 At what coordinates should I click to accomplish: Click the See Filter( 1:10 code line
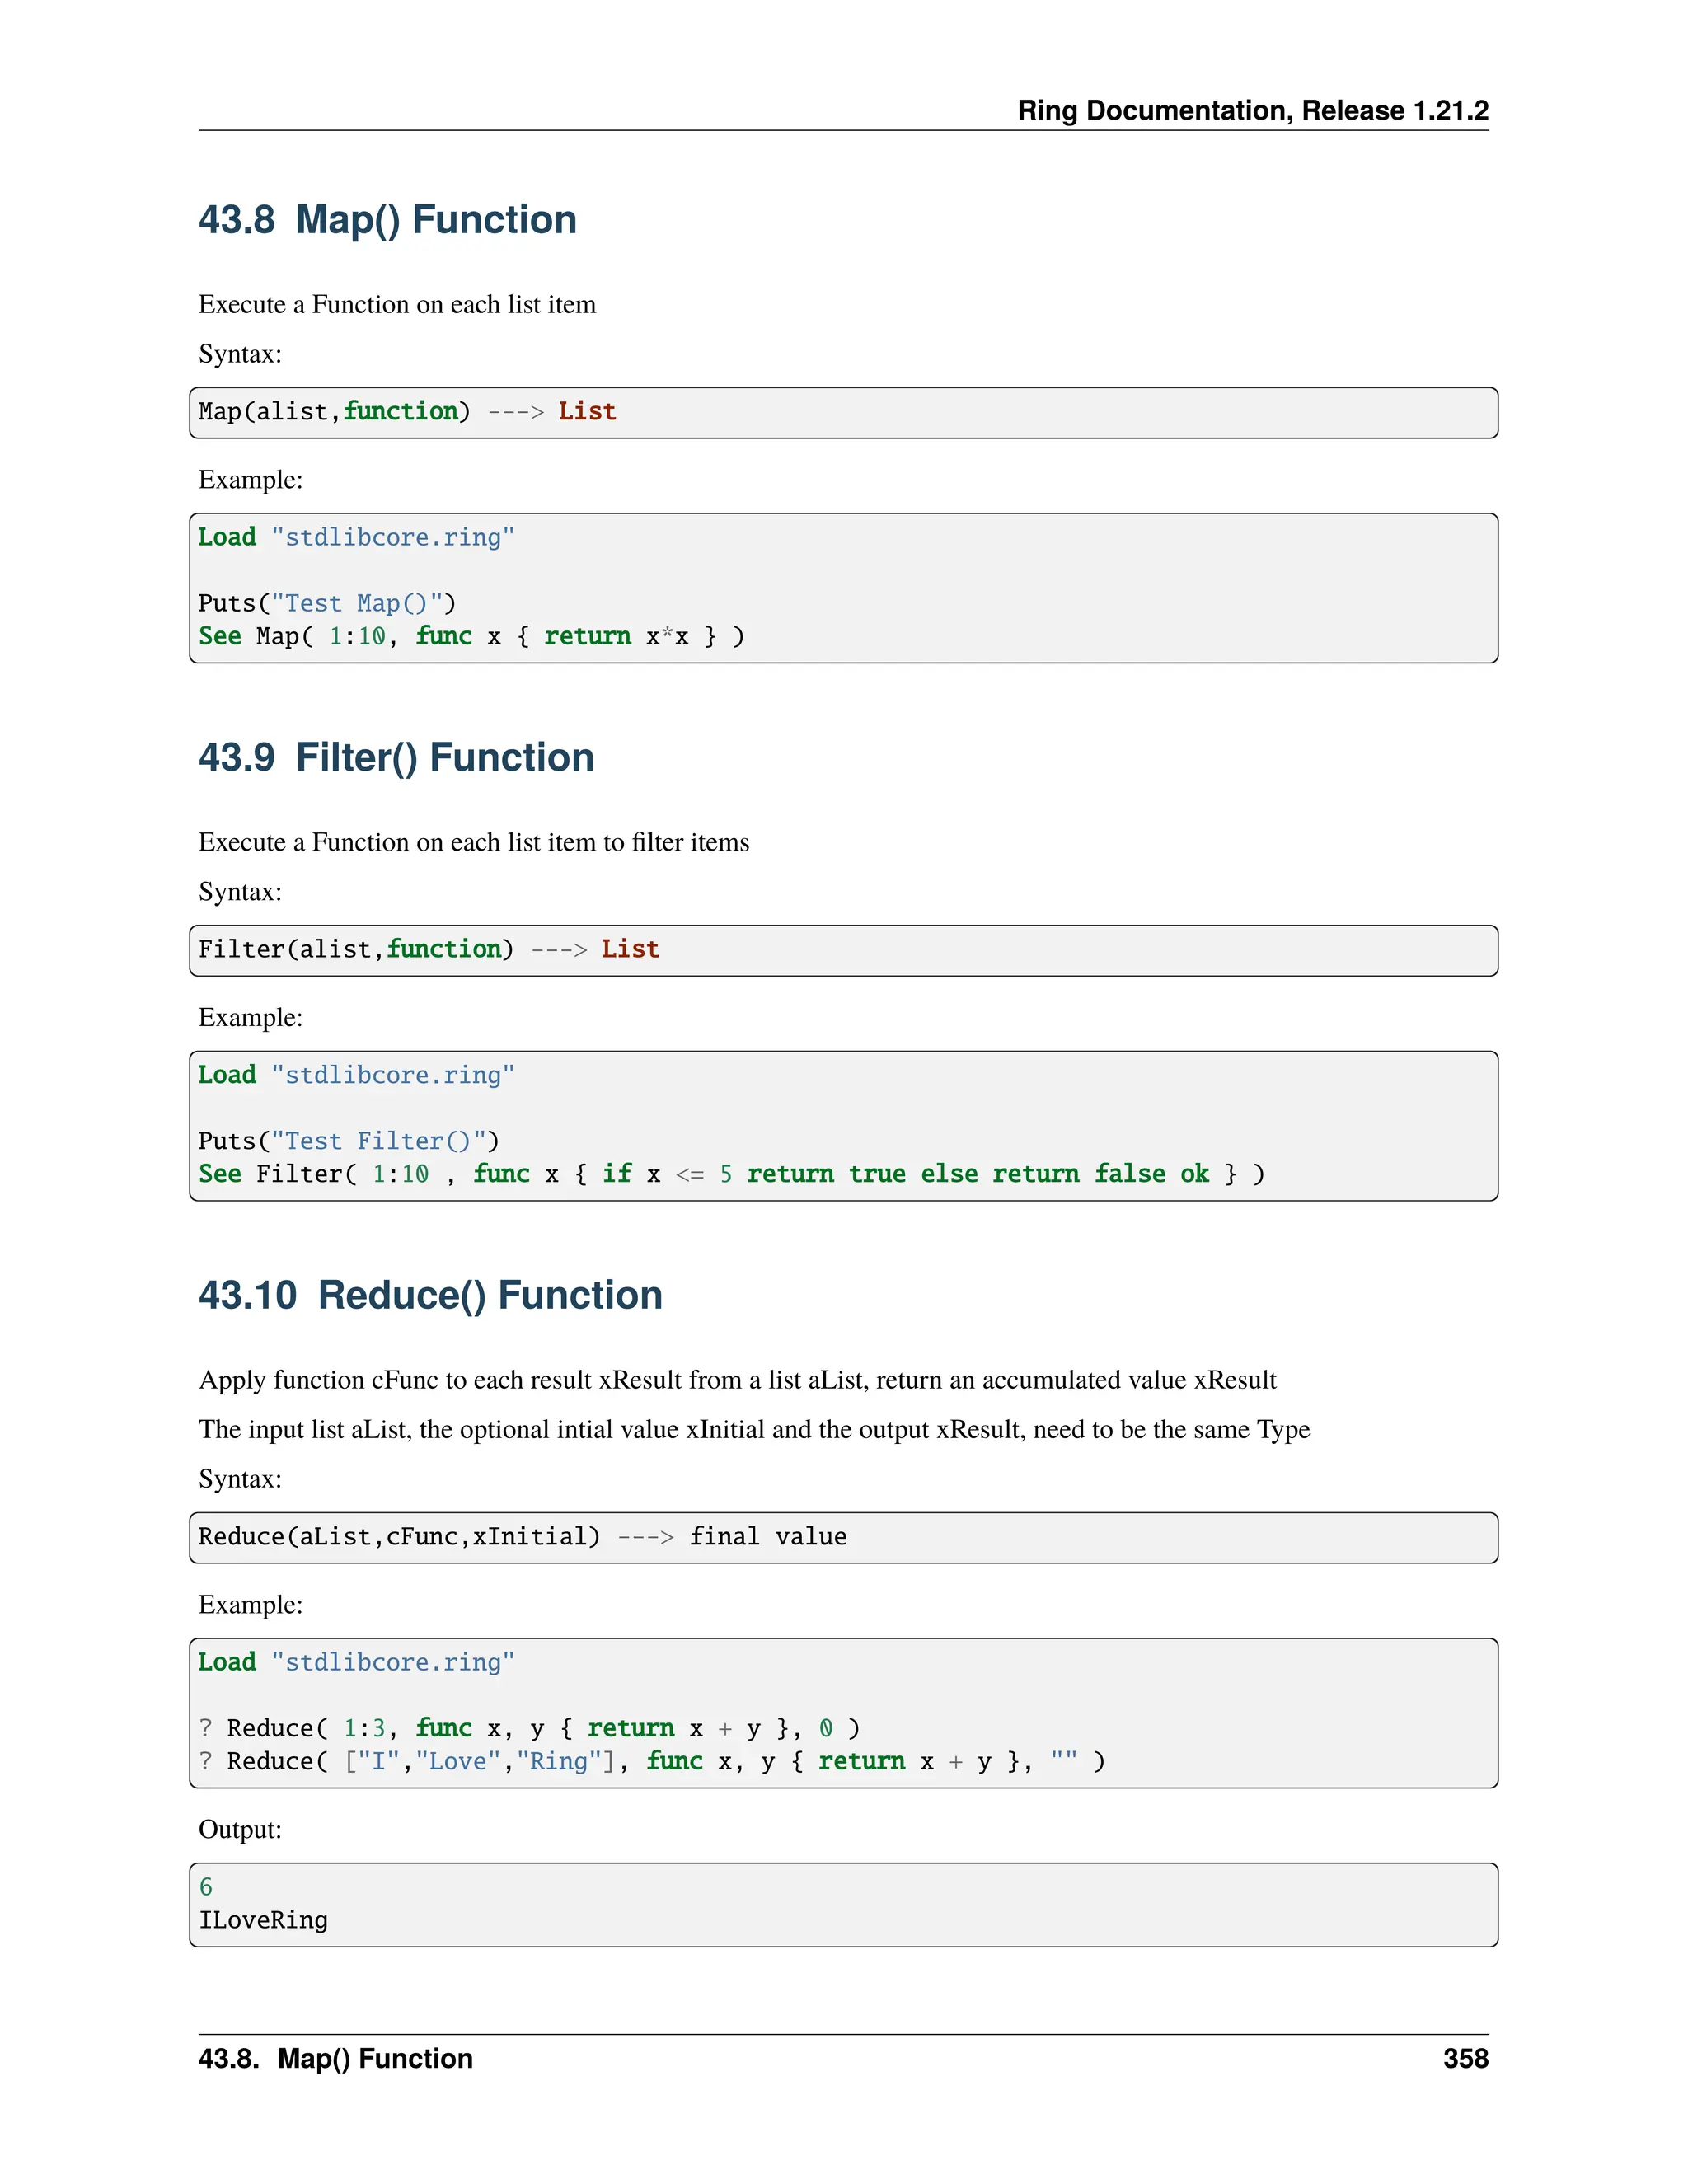(730, 1174)
